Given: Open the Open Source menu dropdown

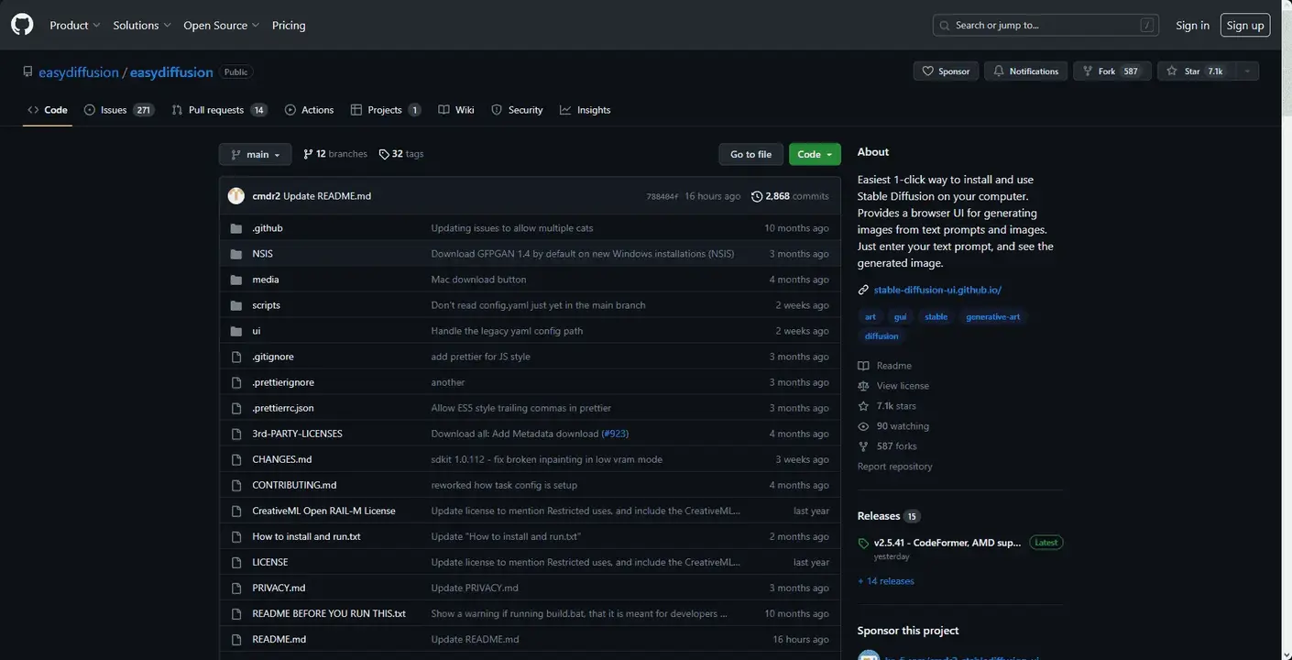Looking at the screenshot, I should pyautogui.click(x=222, y=25).
